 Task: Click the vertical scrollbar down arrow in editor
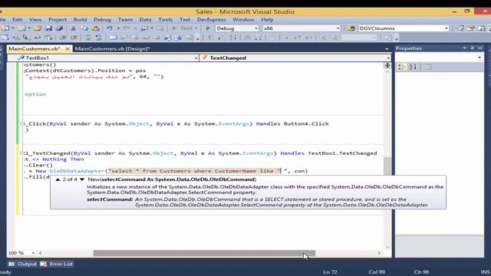coord(387,247)
